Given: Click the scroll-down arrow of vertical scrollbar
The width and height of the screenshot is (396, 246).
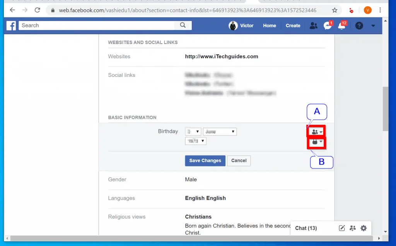Looking at the screenshot, I should click(x=386, y=232).
